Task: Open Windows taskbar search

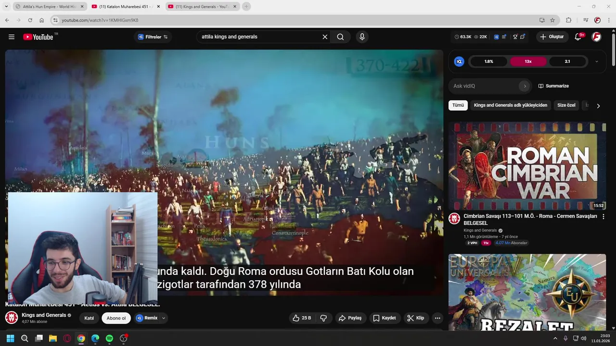Action: pos(25,338)
